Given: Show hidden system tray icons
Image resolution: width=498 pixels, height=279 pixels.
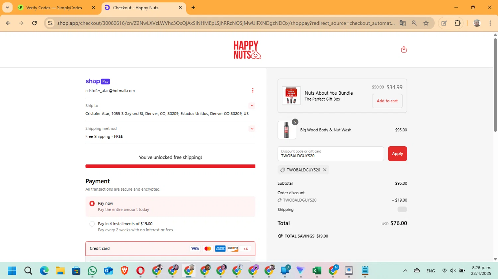Looking at the screenshot, I should click(x=405, y=271).
